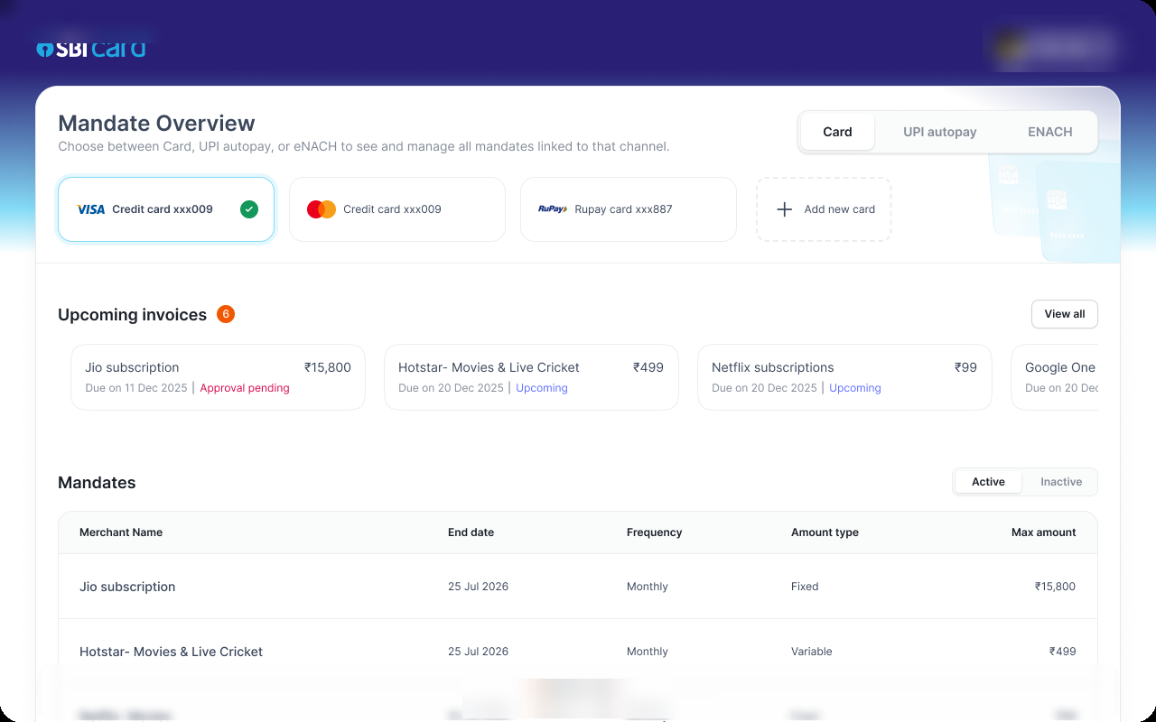This screenshot has width=1156, height=722.
Task: Click Upcoming status on Netflix invoice
Action: tap(855, 388)
